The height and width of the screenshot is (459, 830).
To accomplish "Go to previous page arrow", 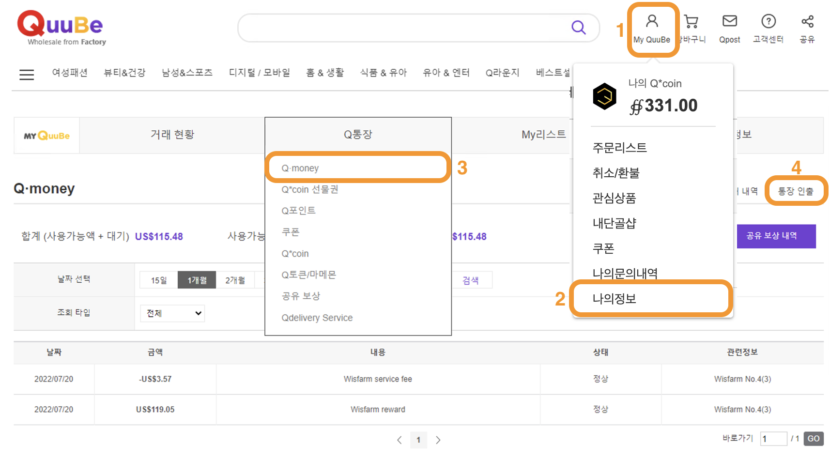I will tap(399, 440).
